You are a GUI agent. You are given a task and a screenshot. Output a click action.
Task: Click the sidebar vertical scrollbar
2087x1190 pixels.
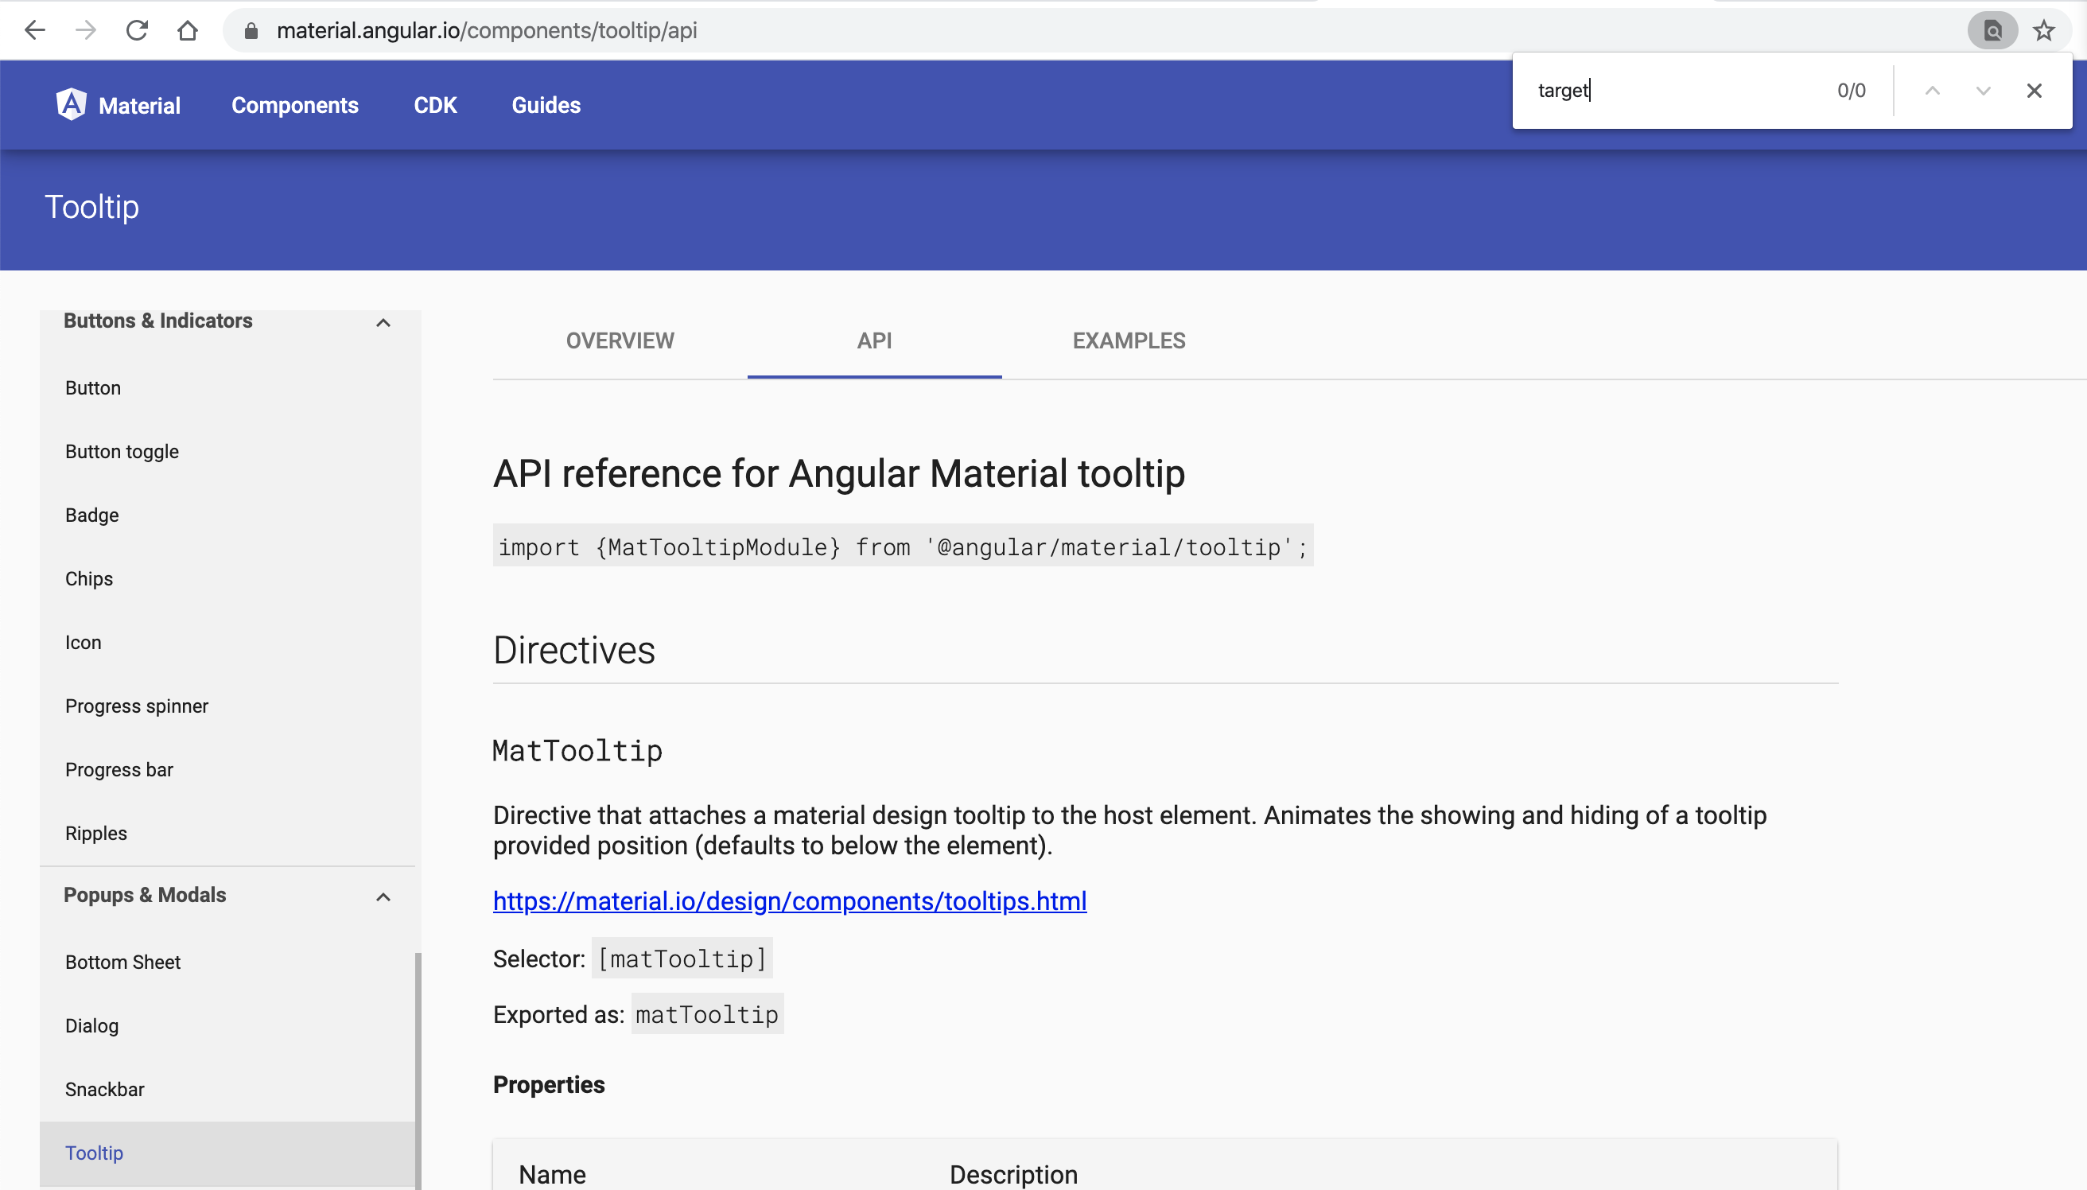point(418,1071)
